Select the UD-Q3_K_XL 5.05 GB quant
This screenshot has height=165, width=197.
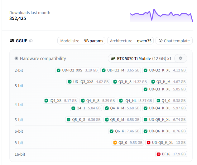[x=165, y=89]
